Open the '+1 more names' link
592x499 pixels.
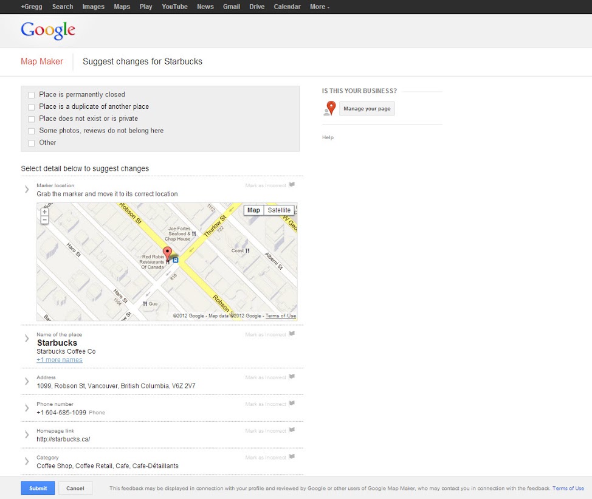point(60,360)
